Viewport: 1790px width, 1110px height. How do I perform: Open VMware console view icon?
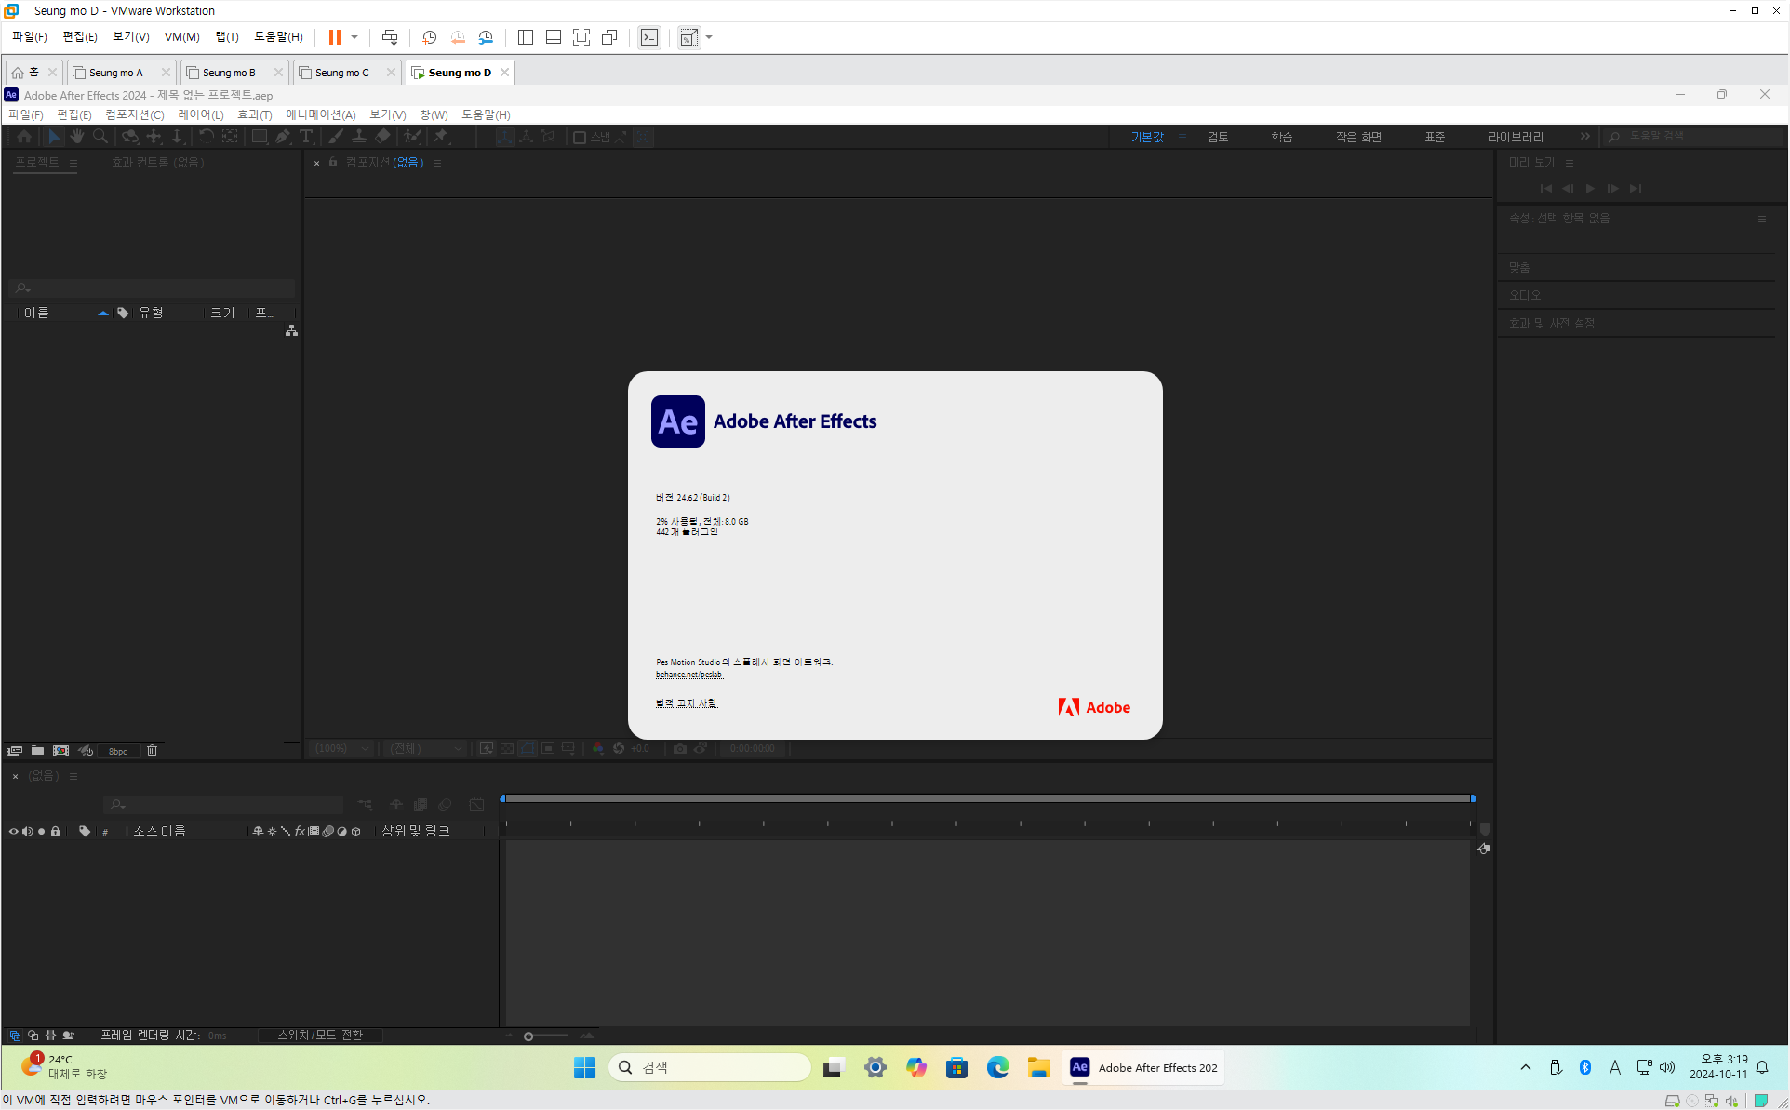649,37
